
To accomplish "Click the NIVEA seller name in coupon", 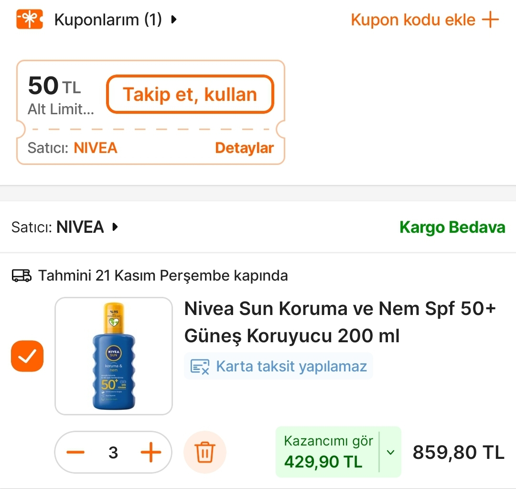I will click(x=96, y=148).
